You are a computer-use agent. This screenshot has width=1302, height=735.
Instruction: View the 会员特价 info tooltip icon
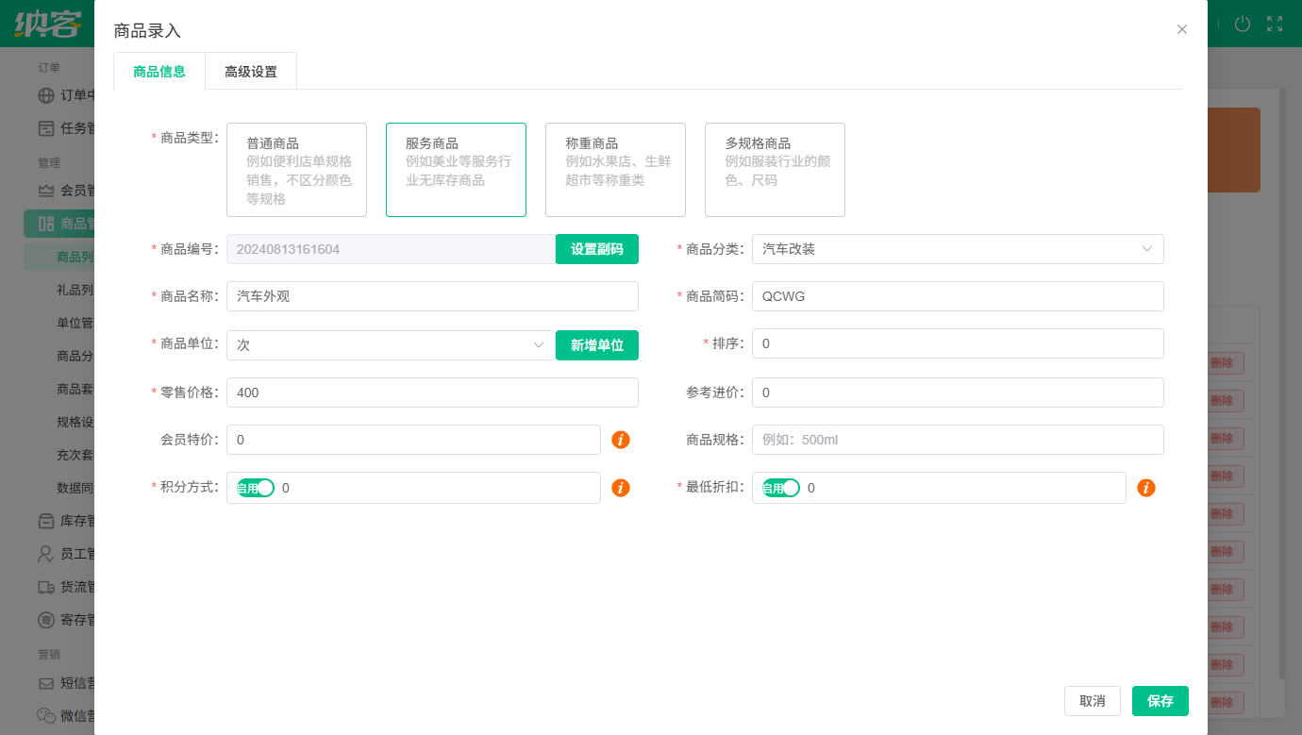pyautogui.click(x=621, y=440)
